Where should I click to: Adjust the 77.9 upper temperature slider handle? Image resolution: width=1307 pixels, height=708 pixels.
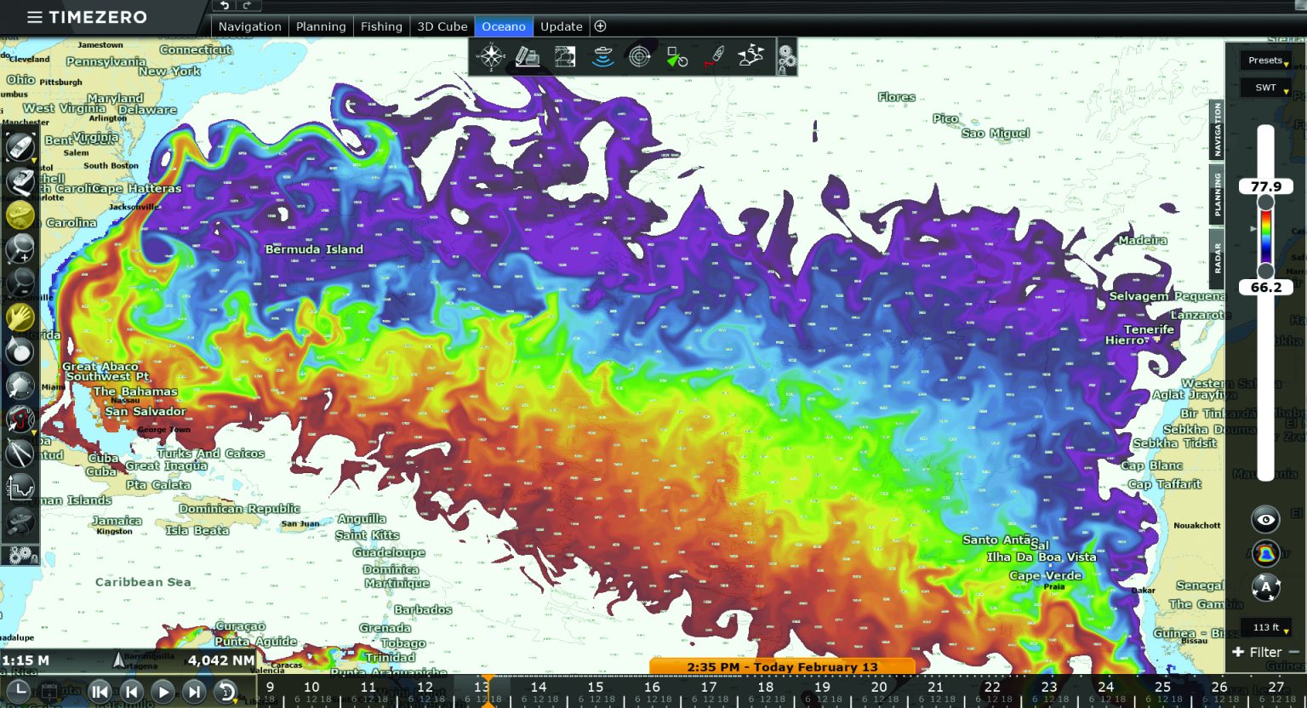click(x=1265, y=202)
